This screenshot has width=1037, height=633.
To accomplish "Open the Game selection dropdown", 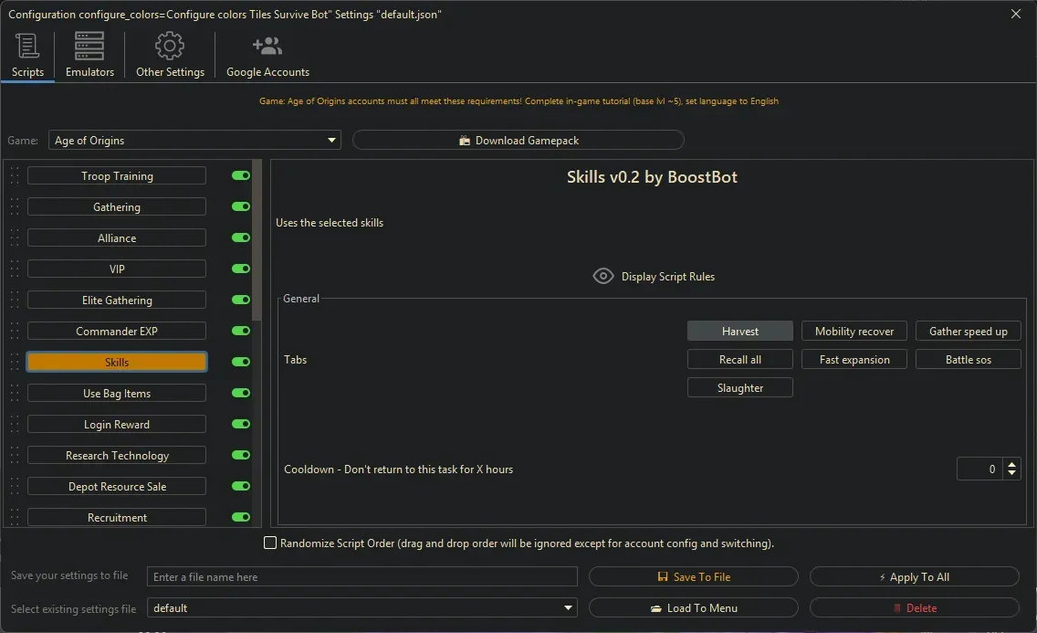I will (x=331, y=140).
